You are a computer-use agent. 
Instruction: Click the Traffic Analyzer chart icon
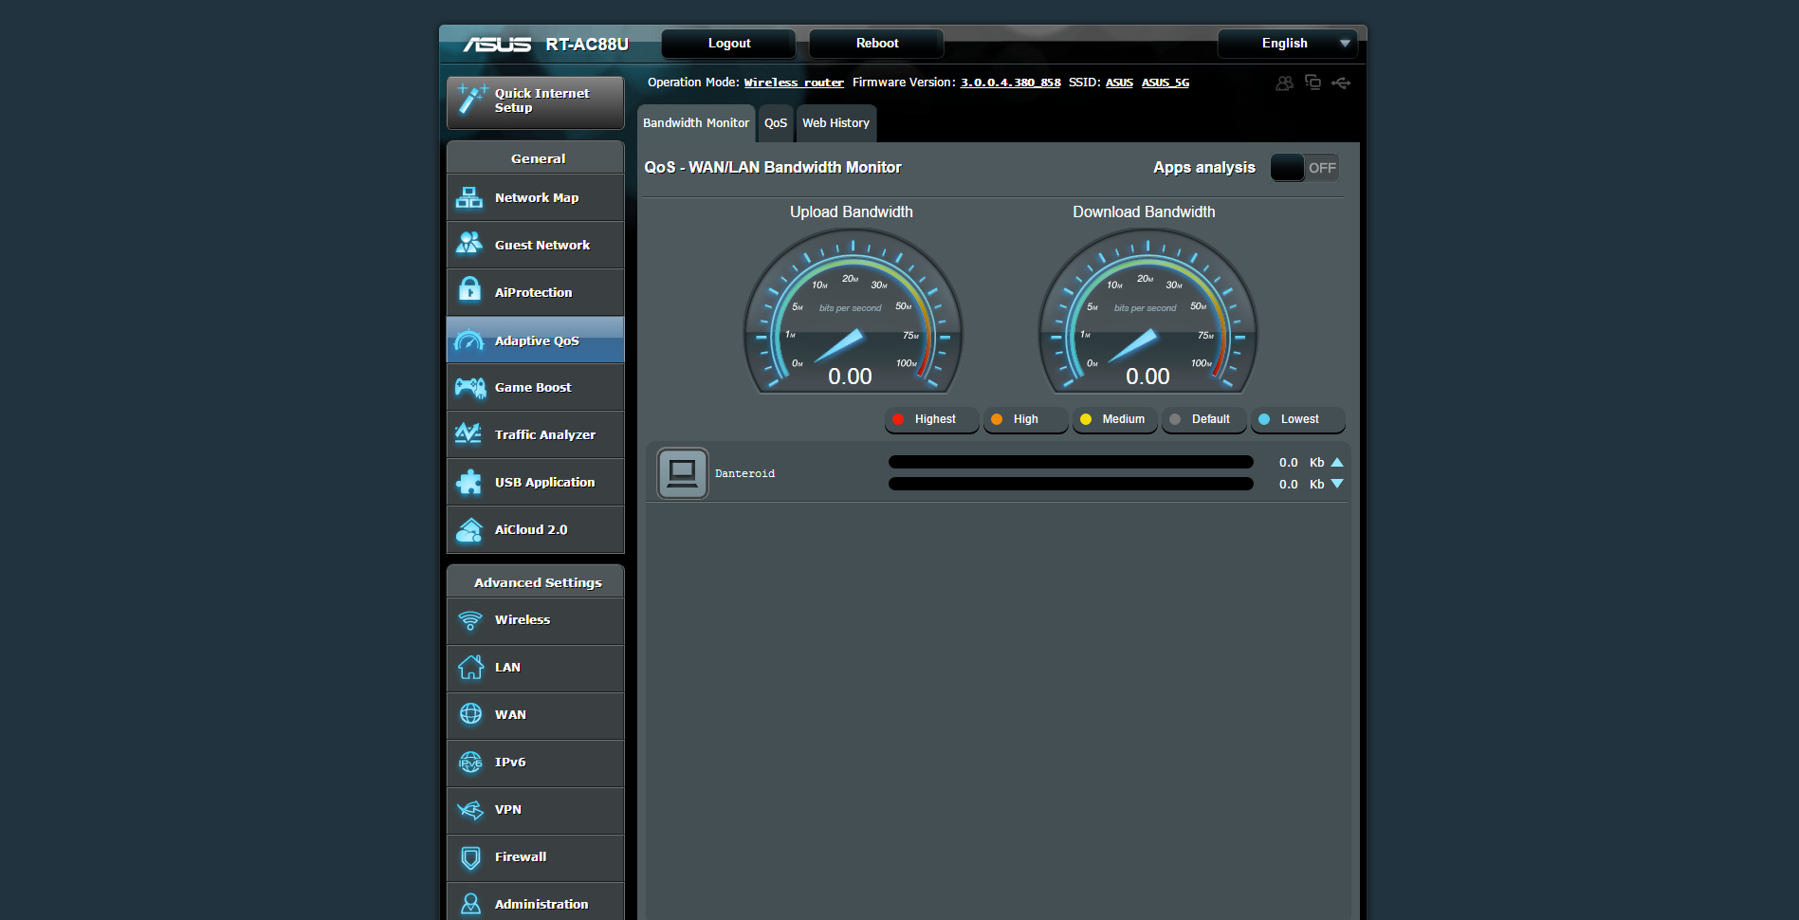tap(468, 433)
